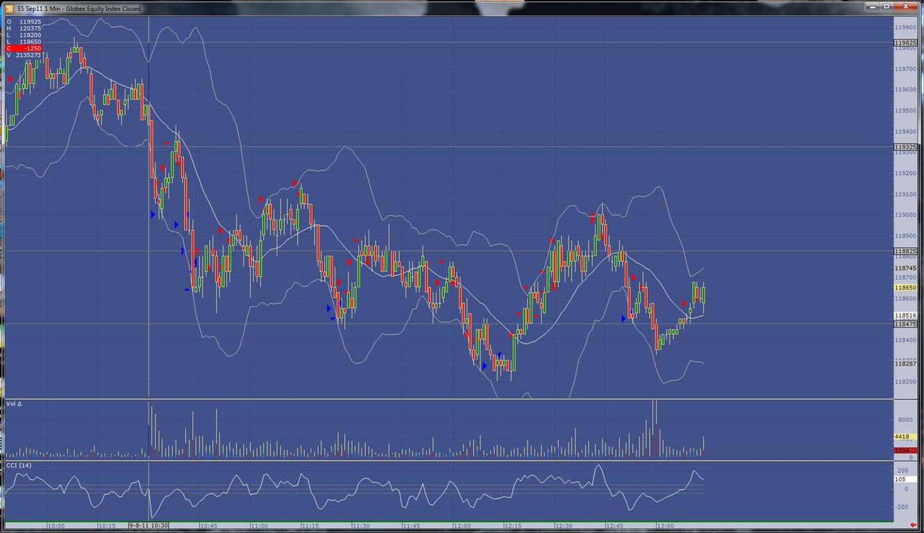924x533 pixels.
Task: Click the yellow last-price label 118650 on axis
Action: click(905, 287)
